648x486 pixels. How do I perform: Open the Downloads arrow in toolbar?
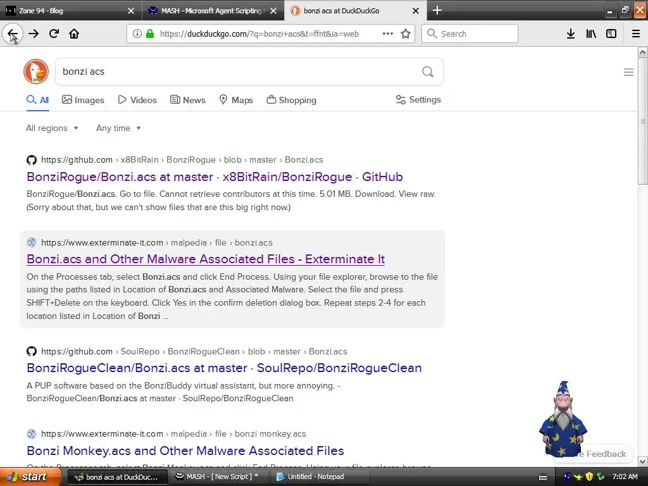tap(571, 34)
